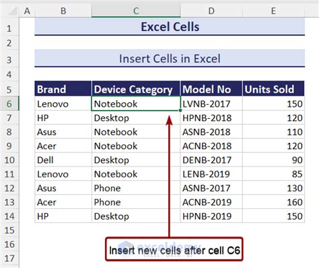Click the Asus cell in row 12
Viewport: 319px width, 268px height.
pos(63,188)
